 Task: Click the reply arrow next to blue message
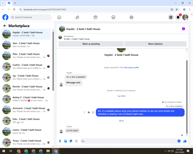click(x=89, y=112)
